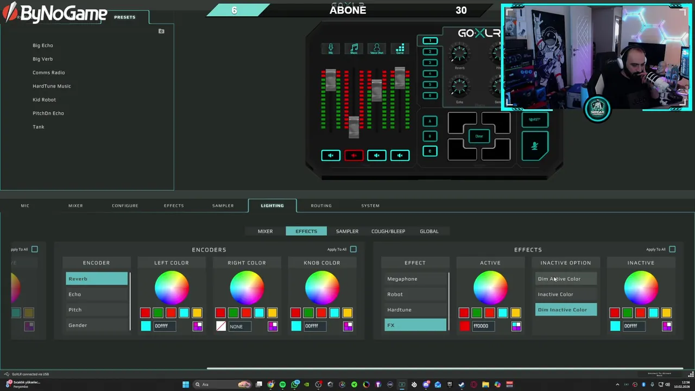Select effects preset button 2
This screenshot has height=391, width=695.
point(430,52)
